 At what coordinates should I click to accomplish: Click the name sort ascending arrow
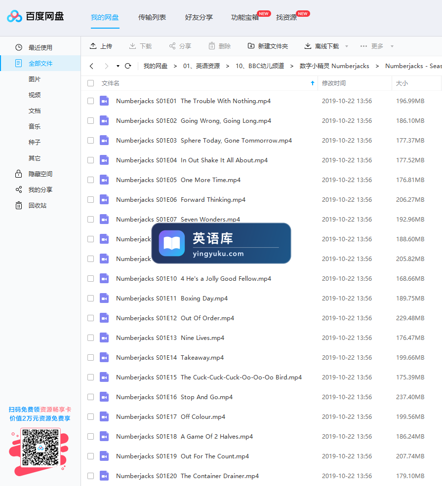[312, 83]
